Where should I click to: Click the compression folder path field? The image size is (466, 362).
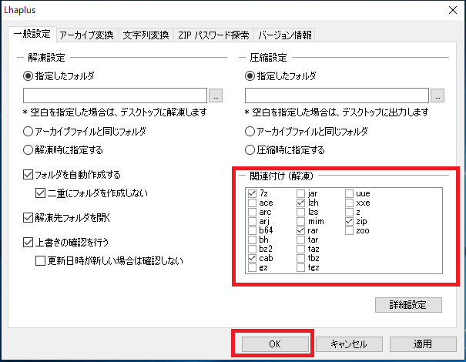337,96
